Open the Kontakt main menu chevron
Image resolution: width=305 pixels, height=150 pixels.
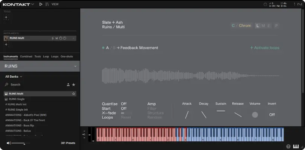(x=32, y=4)
